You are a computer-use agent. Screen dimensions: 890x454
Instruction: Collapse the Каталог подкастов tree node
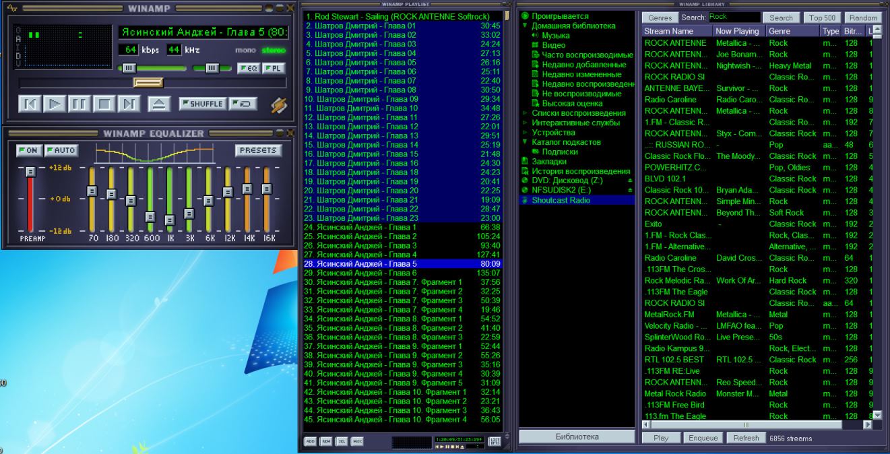coord(525,142)
